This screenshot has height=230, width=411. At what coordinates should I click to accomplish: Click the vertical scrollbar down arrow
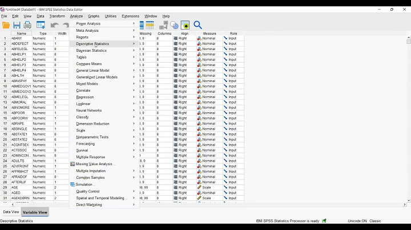409,200
